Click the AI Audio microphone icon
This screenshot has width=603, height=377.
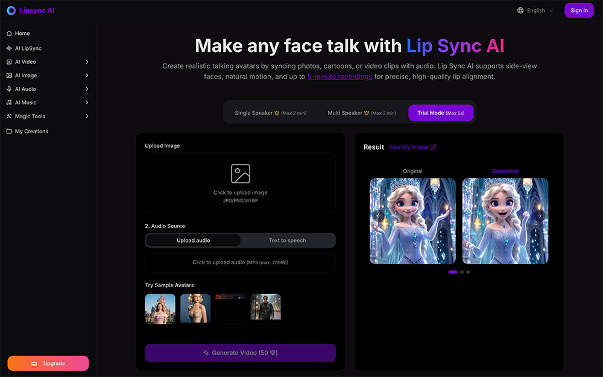[x=9, y=89]
